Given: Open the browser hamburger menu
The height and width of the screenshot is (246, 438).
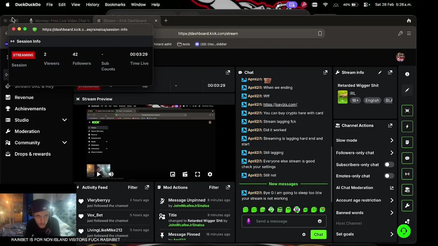Looking at the screenshot, I should click(x=409, y=33).
